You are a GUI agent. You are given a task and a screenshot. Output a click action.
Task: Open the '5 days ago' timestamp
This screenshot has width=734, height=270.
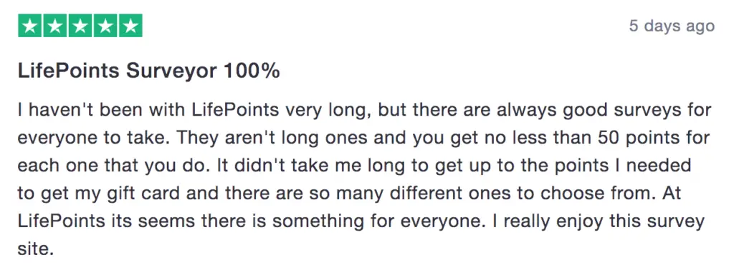672,26
